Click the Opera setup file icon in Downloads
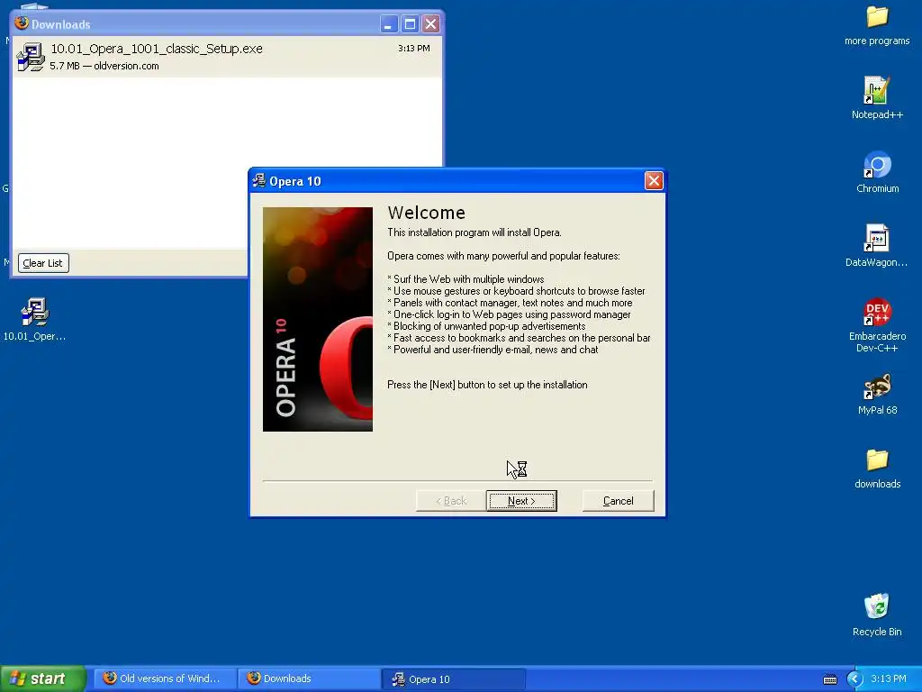The width and height of the screenshot is (922, 692). pyautogui.click(x=31, y=57)
